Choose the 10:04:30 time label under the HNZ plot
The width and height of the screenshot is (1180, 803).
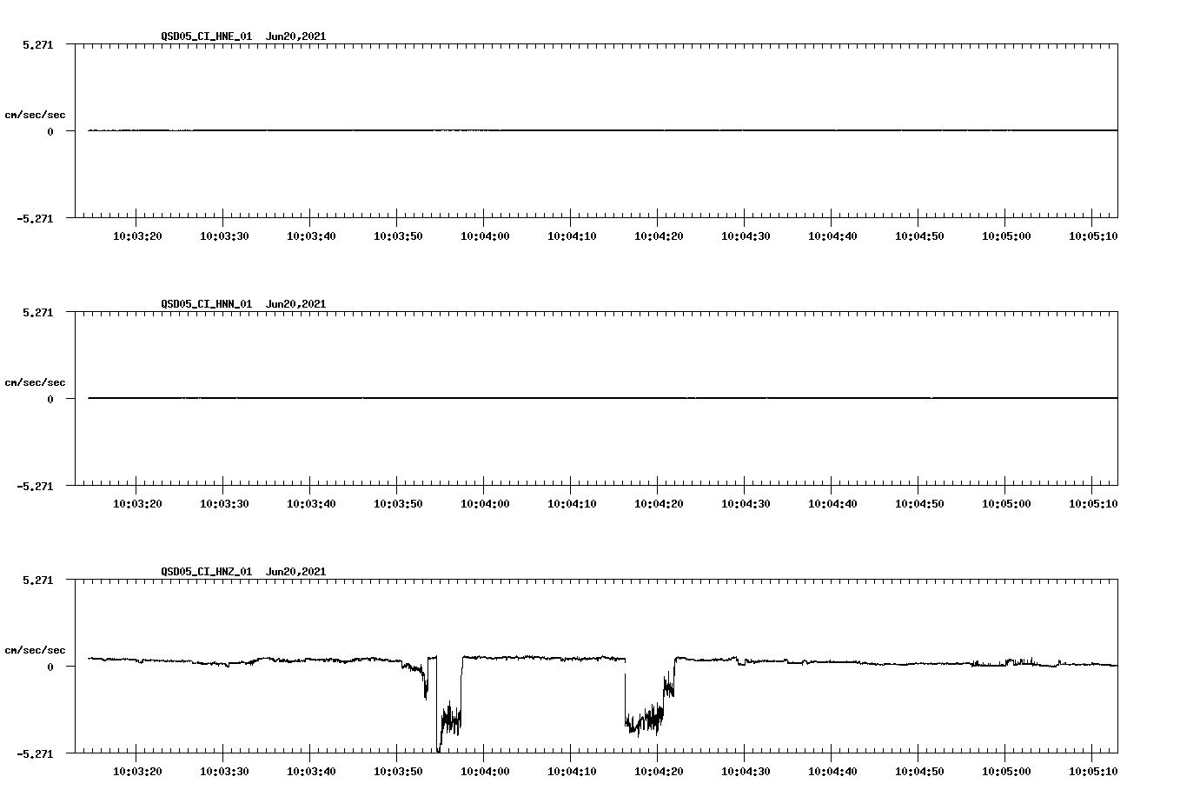746,772
